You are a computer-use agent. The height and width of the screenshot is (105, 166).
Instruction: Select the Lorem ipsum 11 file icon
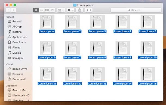coord(47,74)
